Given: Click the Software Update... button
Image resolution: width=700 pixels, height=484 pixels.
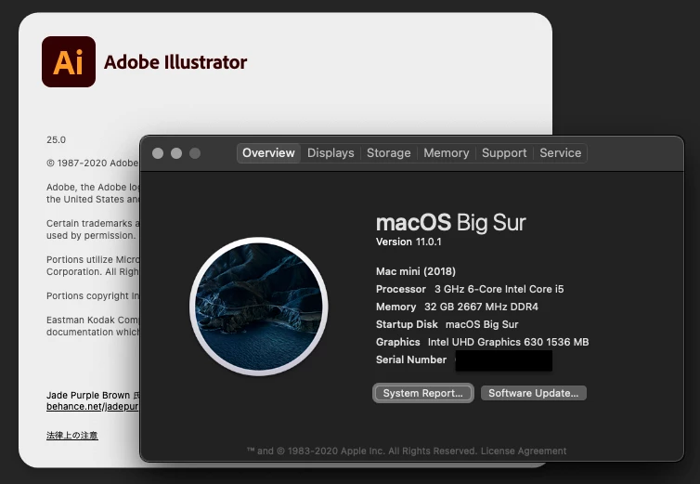Looking at the screenshot, I should click(534, 393).
